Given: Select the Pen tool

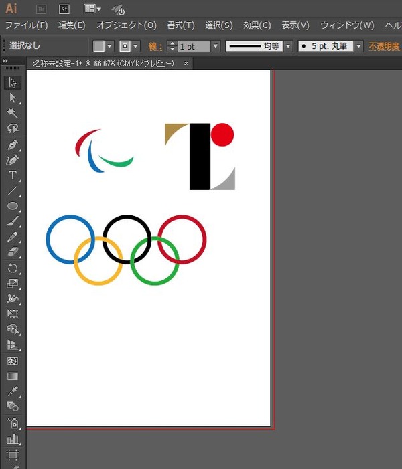Looking at the screenshot, I should pyautogui.click(x=13, y=145).
